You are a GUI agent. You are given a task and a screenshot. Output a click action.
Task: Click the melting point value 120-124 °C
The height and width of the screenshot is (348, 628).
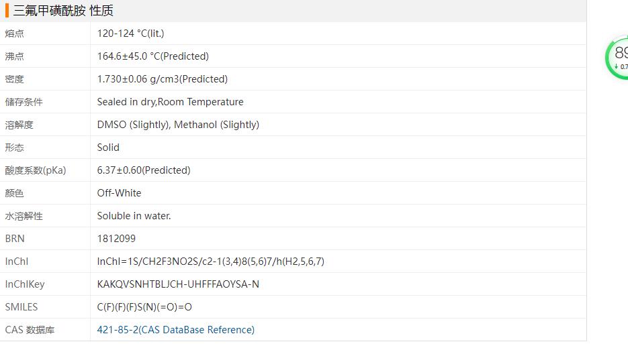130,34
